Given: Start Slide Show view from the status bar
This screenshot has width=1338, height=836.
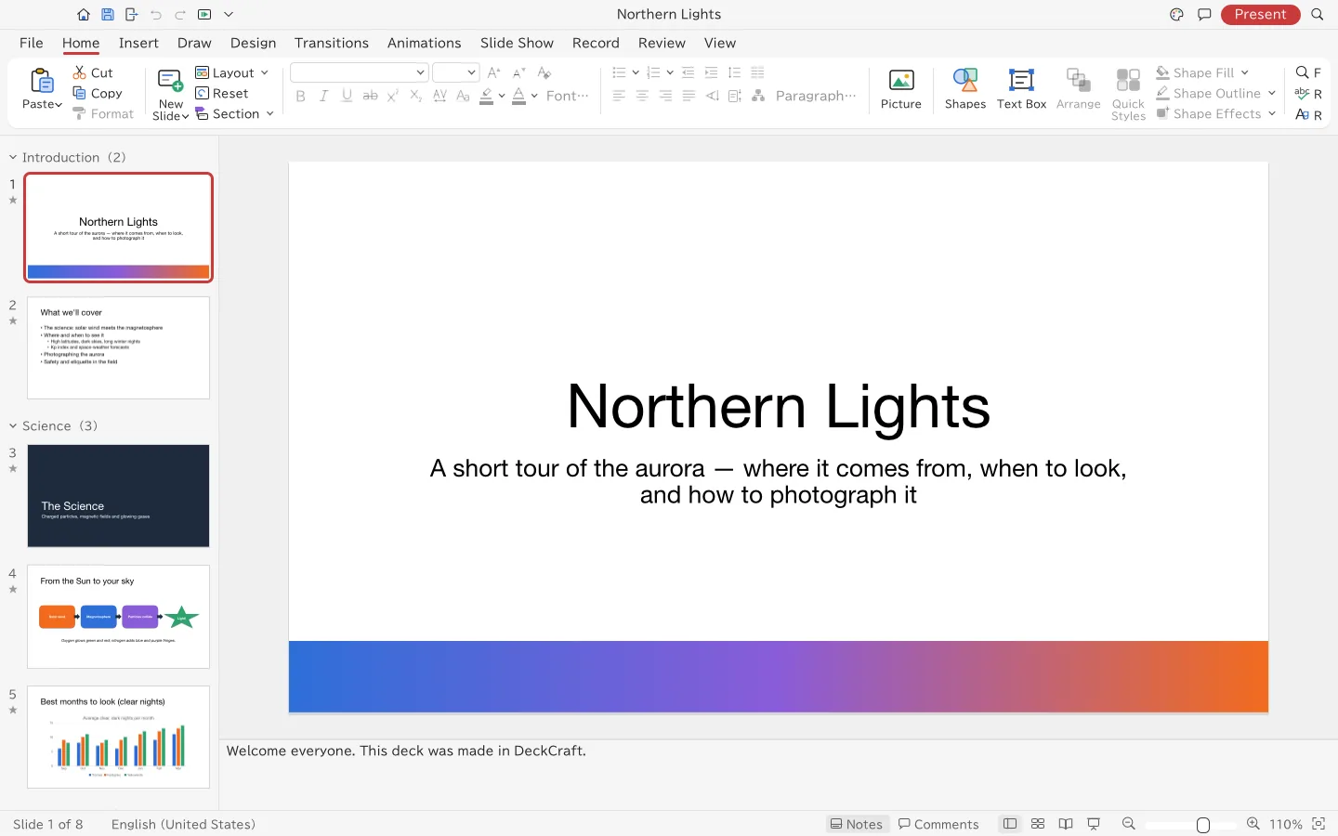Looking at the screenshot, I should coord(1094,824).
